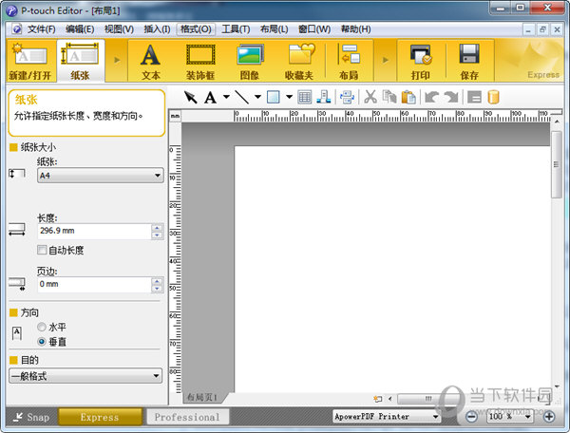Click the scissors cut icon
Image resolution: width=570 pixels, height=433 pixels.
[370, 97]
